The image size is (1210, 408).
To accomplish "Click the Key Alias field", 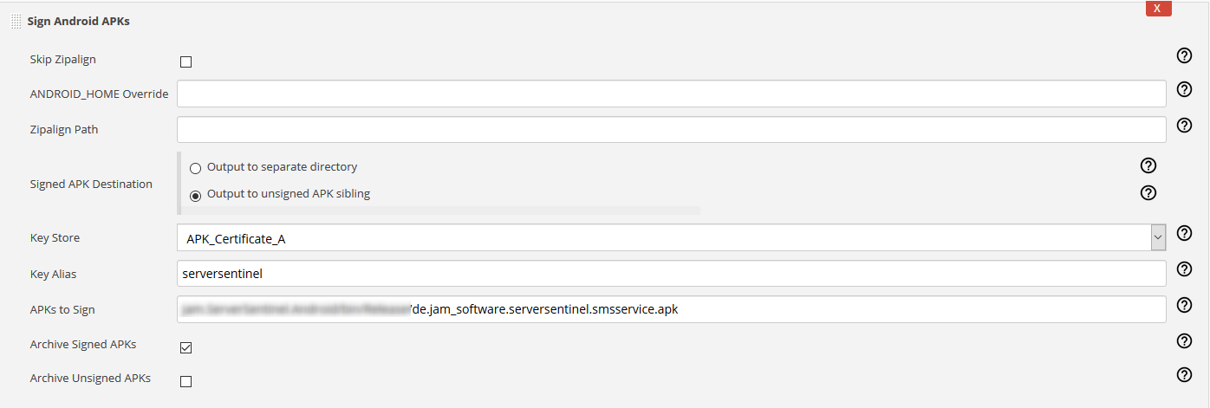I will coord(671,274).
